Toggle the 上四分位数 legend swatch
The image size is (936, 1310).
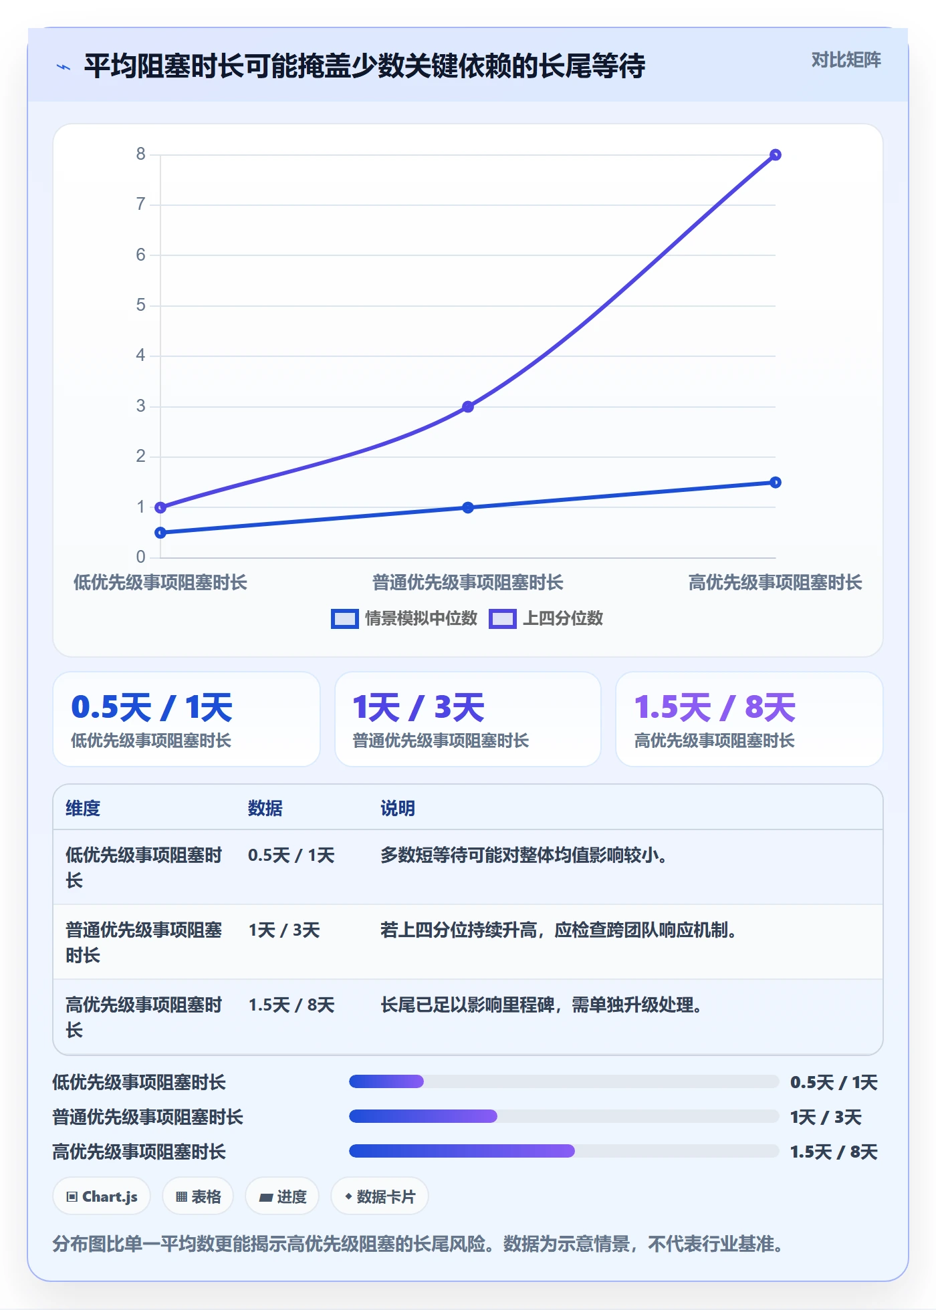pos(503,619)
